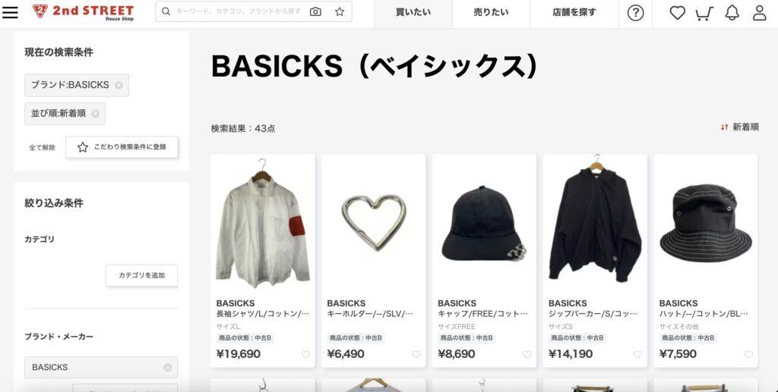Remove the 並び順:新着順 filter chip

[x=95, y=113]
